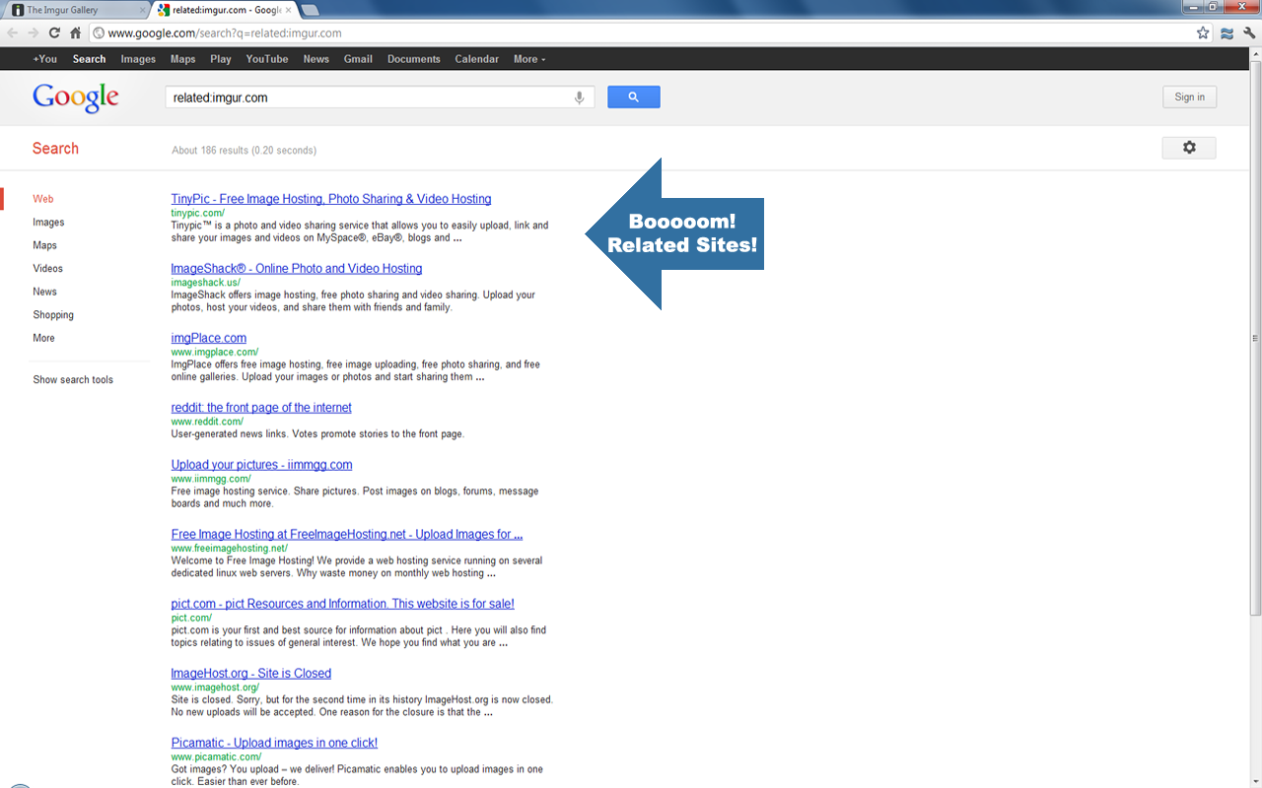1262x788 pixels.
Task: Open Picamatic - Upload images result
Action: point(274,743)
